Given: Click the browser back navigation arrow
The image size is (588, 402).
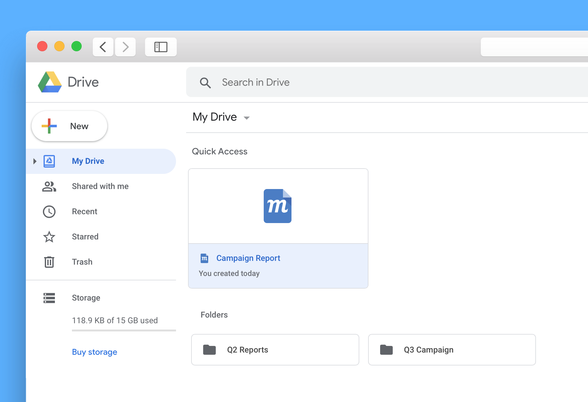Looking at the screenshot, I should click(103, 47).
